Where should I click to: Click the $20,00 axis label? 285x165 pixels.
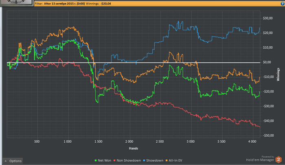click(x=268, y=33)
